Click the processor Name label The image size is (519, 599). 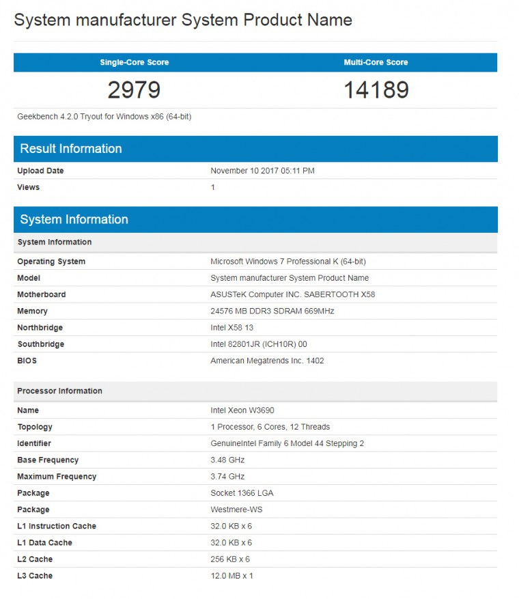28,410
